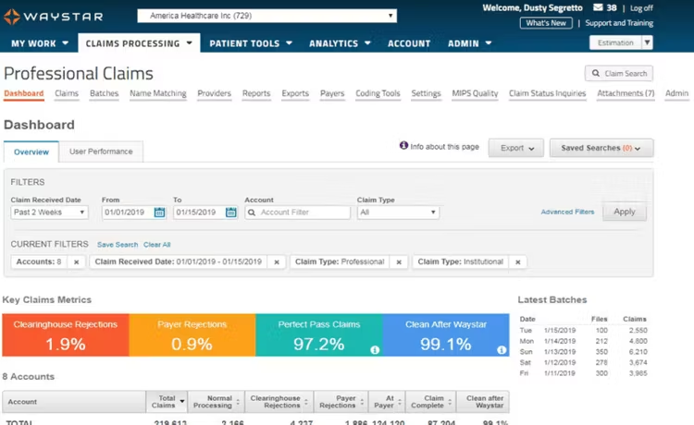Switch to the User Performance tab
This screenshot has height=425, width=694.
pyautogui.click(x=101, y=152)
